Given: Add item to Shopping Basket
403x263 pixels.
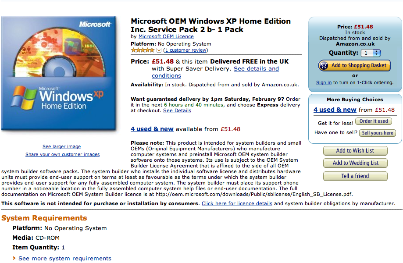Looking at the screenshot, I should point(354,65).
